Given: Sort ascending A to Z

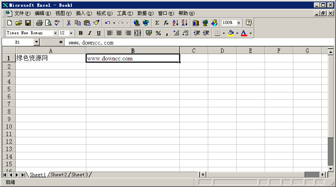Looking at the screenshot, I should point(175,23).
